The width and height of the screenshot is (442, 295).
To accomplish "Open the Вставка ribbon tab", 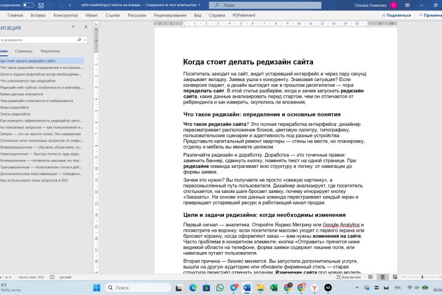I will [x=38, y=15].
